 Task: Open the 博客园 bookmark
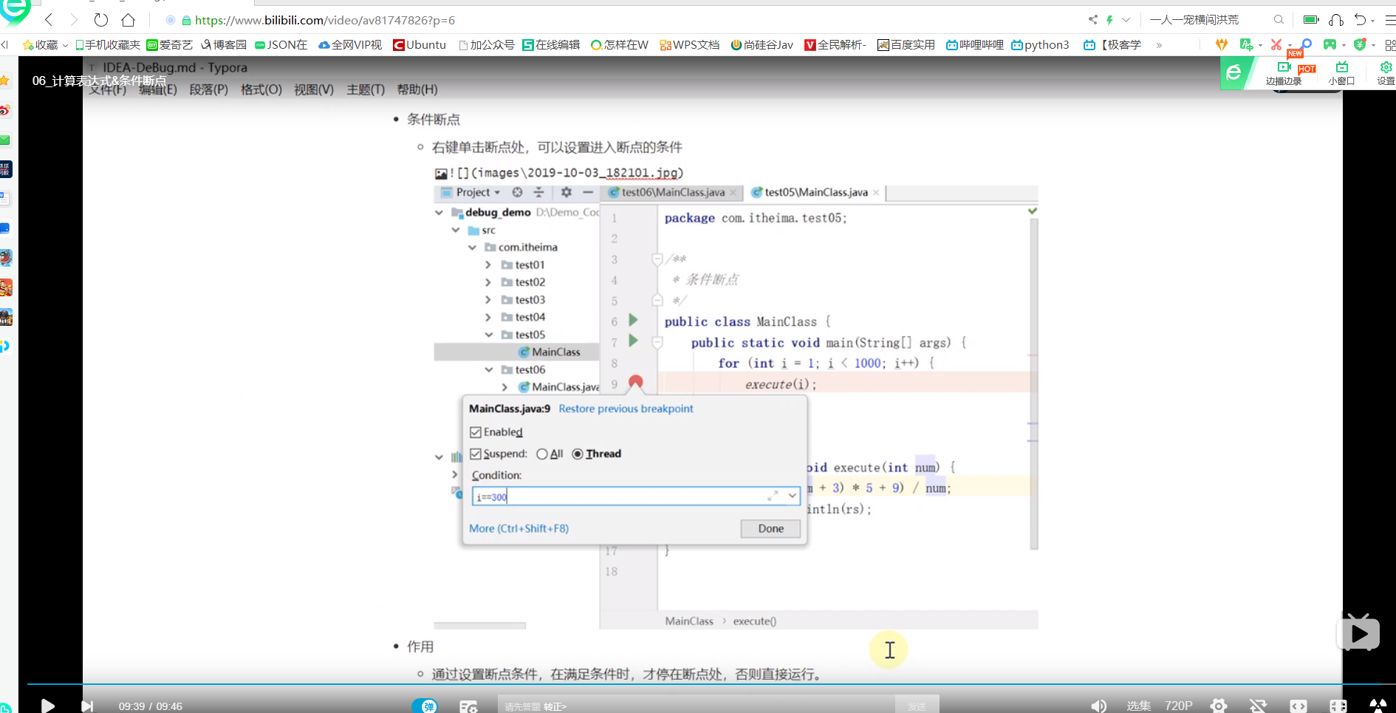click(x=224, y=45)
